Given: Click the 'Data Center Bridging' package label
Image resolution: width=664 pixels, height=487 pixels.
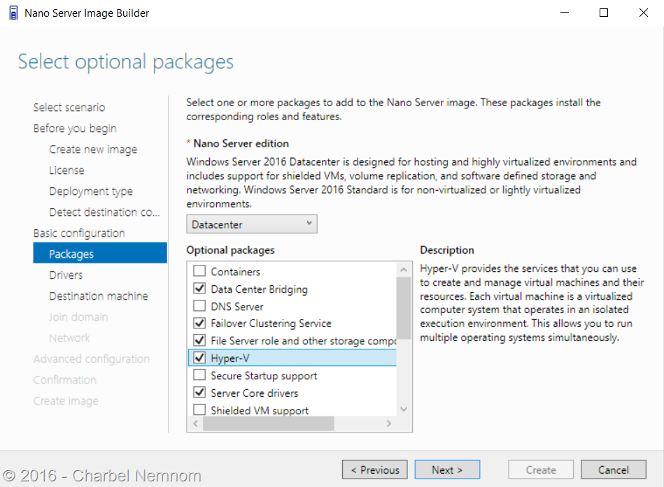Looking at the screenshot, I should (259, 289).
